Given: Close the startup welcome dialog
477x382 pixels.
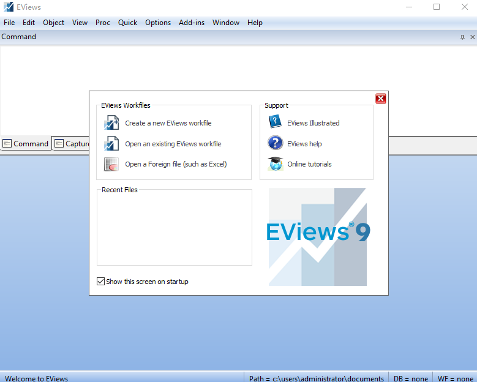Looking at the screenshot, I should pyautogui.click(x=380, y=99).
